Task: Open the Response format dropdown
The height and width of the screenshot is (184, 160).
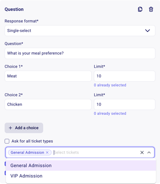Action: click(x=80, y=31)
